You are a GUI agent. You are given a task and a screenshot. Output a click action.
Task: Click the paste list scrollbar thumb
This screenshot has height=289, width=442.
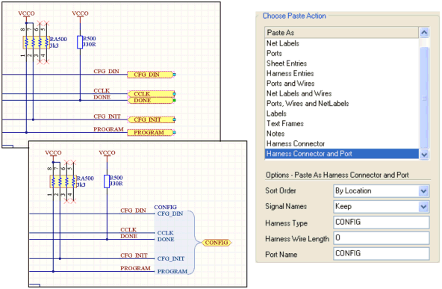click(424, 98)
